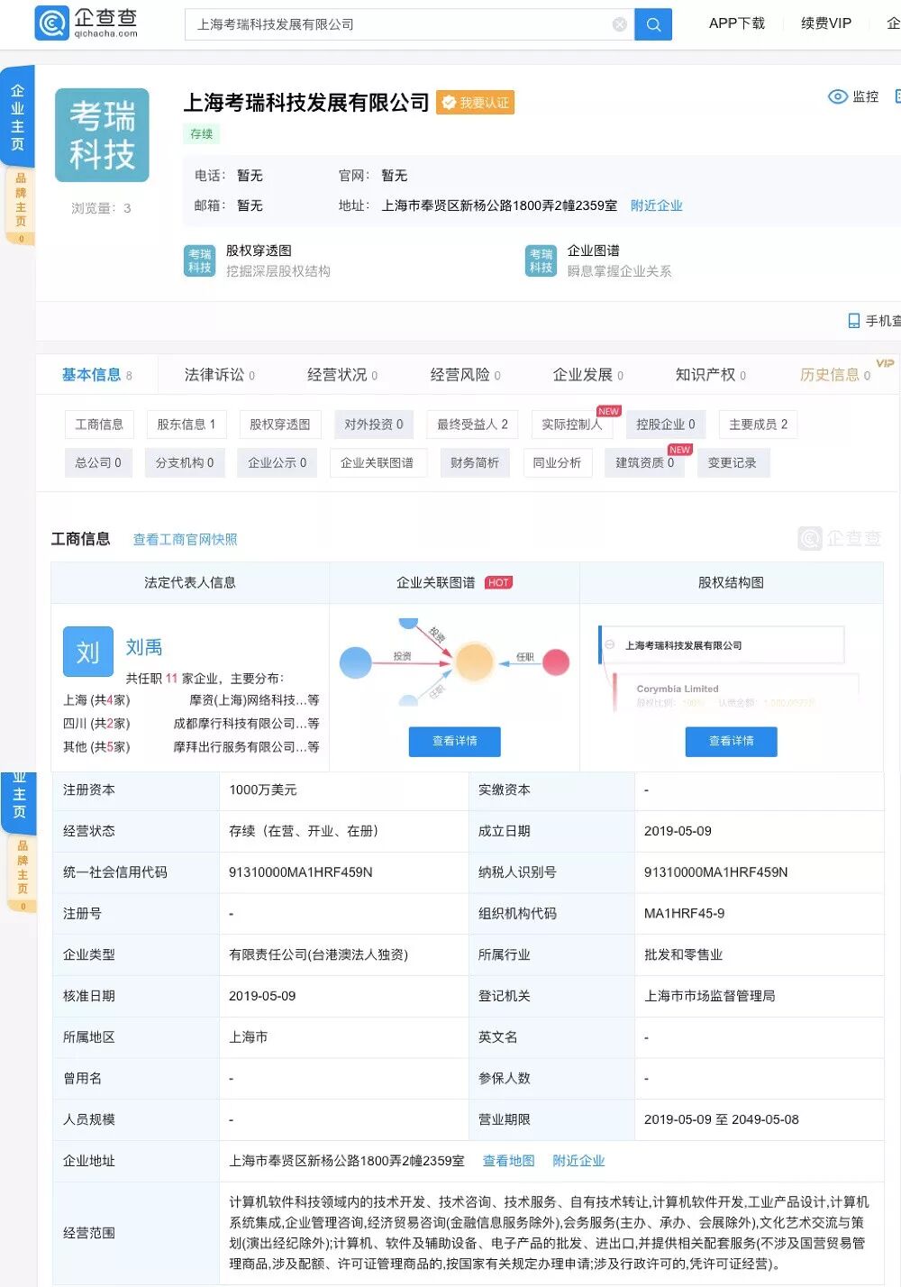Open the 续费VIP link
901x1287 pixels.
tap(825, 23)
